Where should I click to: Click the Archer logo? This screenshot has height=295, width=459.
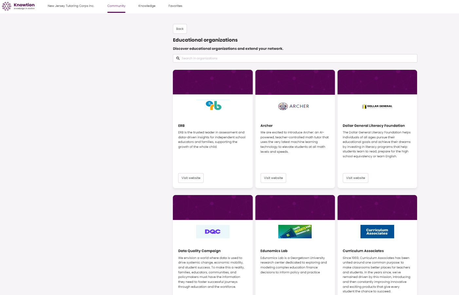point(294,106)
